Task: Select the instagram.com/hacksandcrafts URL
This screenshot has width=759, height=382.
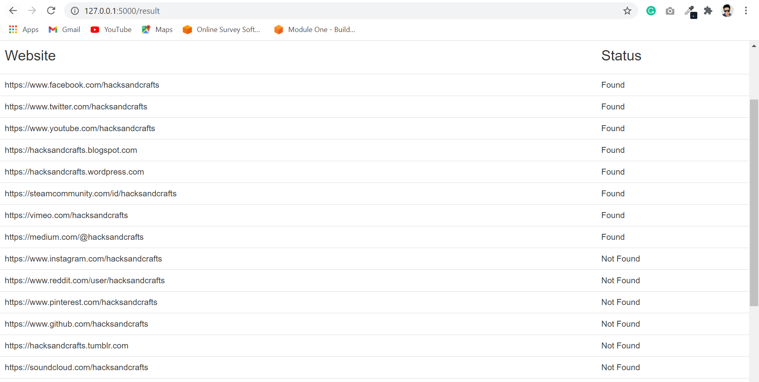Action: 83,259
